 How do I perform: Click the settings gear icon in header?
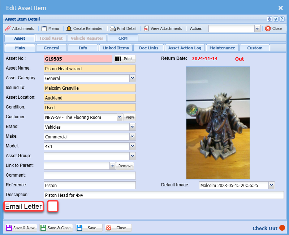coord(269,19)
